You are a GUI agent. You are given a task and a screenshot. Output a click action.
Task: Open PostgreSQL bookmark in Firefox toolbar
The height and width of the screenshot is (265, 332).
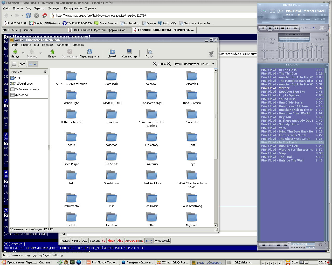[168, 23]
